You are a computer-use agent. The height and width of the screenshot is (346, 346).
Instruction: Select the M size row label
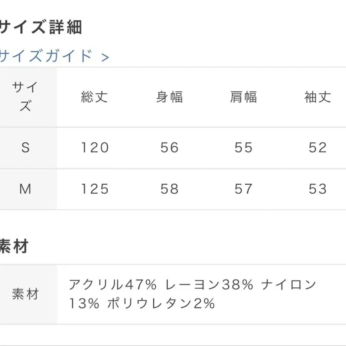(x=25, y=189)
